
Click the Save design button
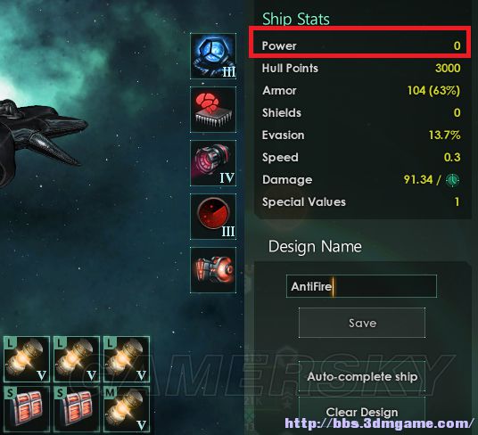[x=362, y=323]
